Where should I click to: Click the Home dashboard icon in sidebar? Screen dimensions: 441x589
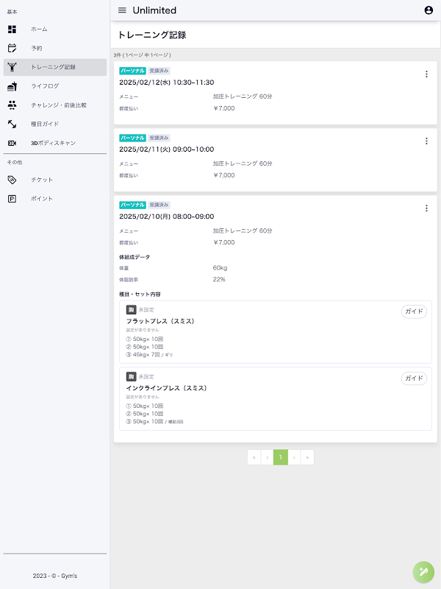tap(12, 29)
